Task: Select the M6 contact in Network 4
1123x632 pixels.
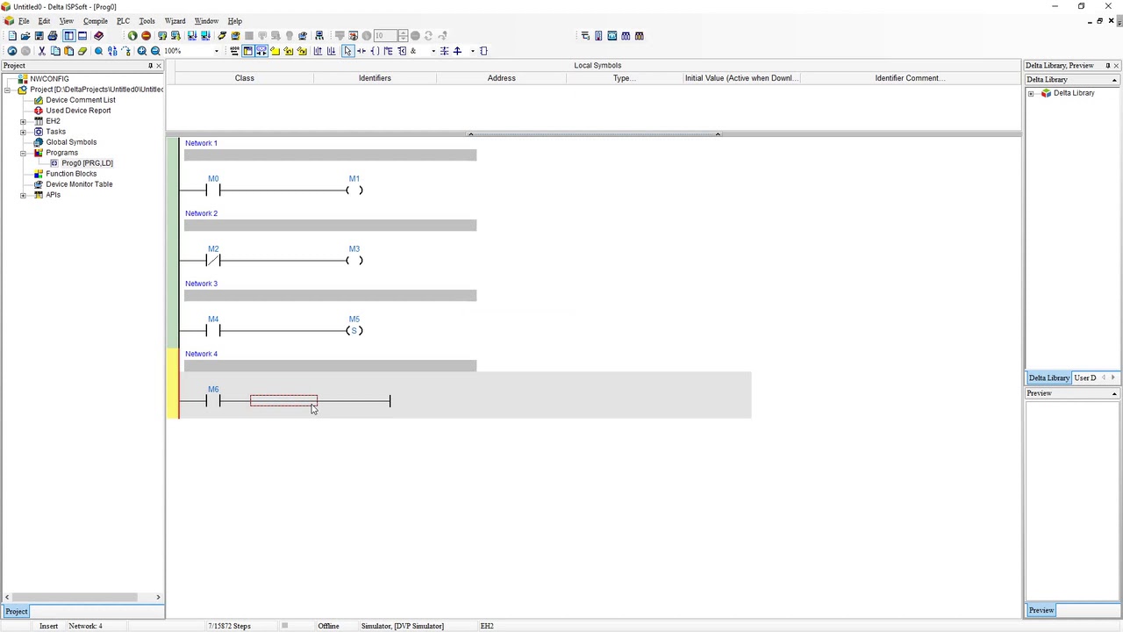Action: (x=213, y=400)
